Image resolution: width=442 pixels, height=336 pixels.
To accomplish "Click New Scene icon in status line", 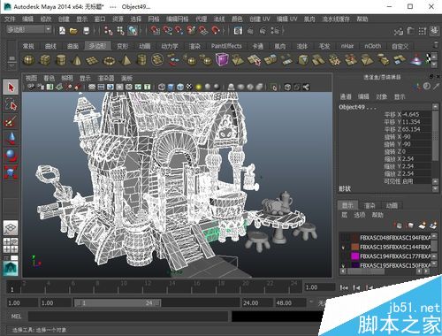I will coord(62,30).
